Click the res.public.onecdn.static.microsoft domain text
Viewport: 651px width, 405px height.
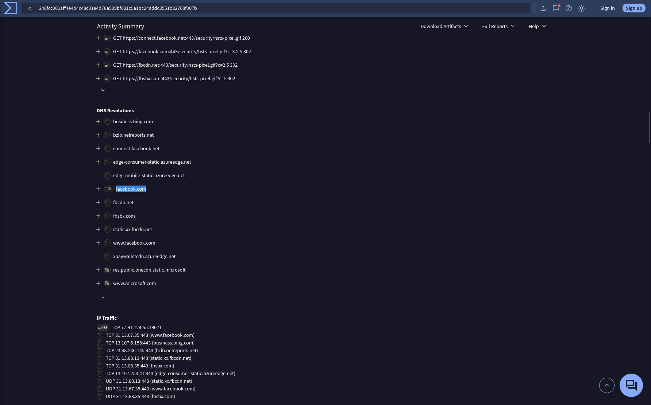pos(149,270)
